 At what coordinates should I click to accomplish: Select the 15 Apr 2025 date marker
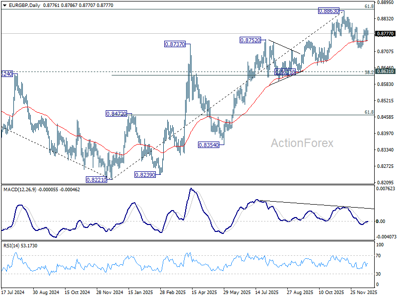tap(201, 293)
